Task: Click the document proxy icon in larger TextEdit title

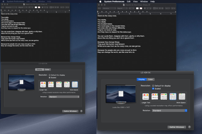Action: (124, 5)
